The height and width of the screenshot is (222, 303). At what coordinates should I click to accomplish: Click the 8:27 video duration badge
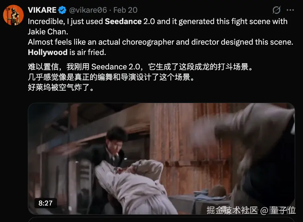point(46,203)
